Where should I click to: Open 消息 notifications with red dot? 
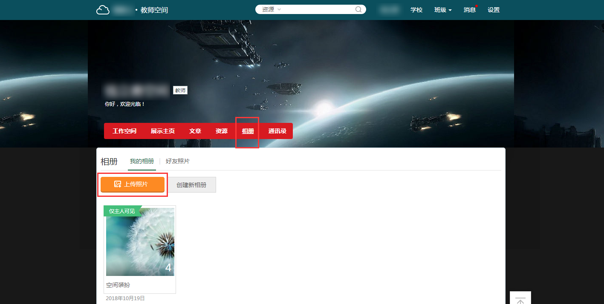pyautogui.click(x=470, y=10)
